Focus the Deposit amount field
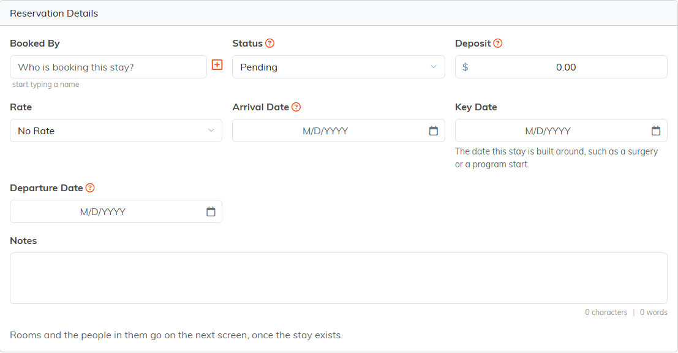Screen dimensions: 678x353 tap(561, 67)
